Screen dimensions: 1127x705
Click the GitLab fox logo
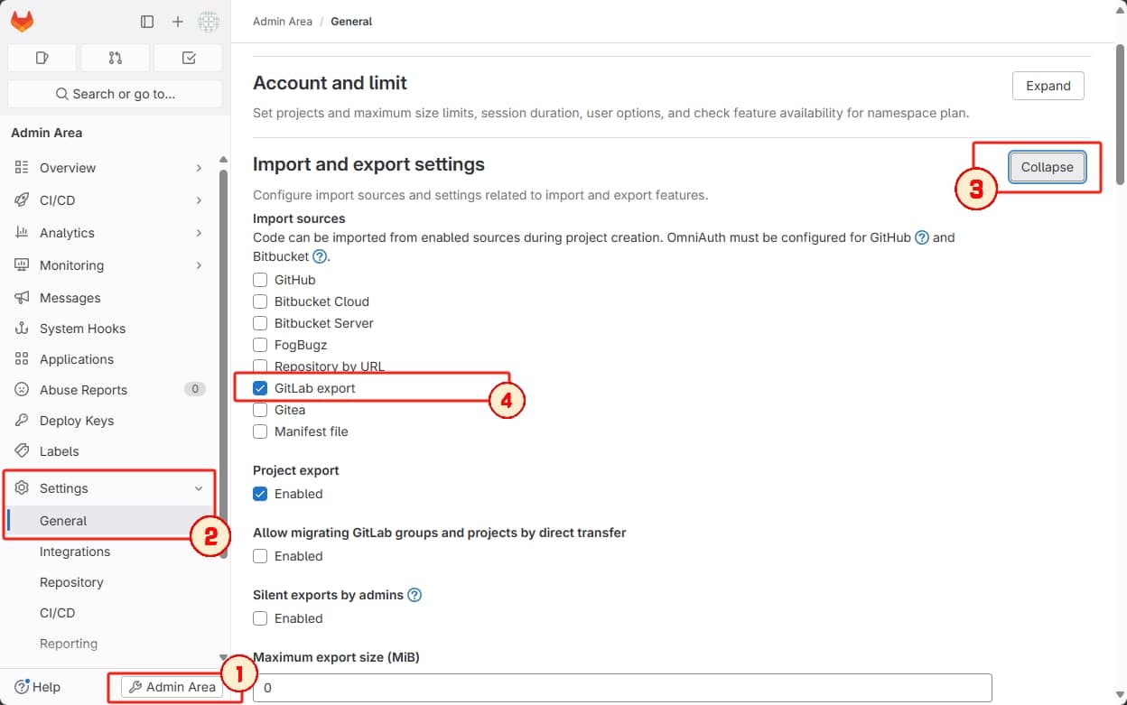pyautogui.click(x=22, y=21)
